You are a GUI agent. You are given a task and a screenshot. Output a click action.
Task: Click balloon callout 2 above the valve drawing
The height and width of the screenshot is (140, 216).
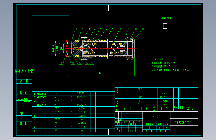(x=83, y=29)
